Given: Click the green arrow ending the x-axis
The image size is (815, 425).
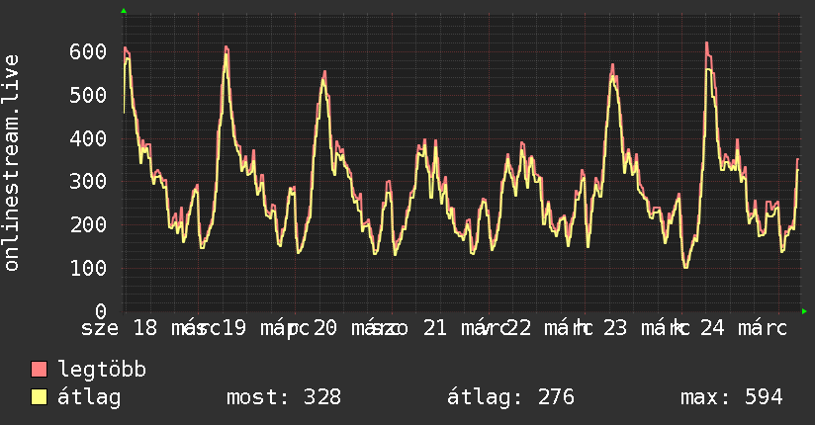Looking at the screenshot, I should click(804, 311).
